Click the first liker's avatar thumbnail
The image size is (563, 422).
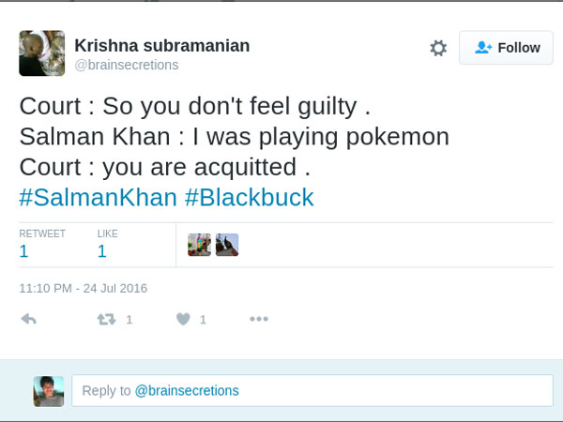[x=199, y=245]
